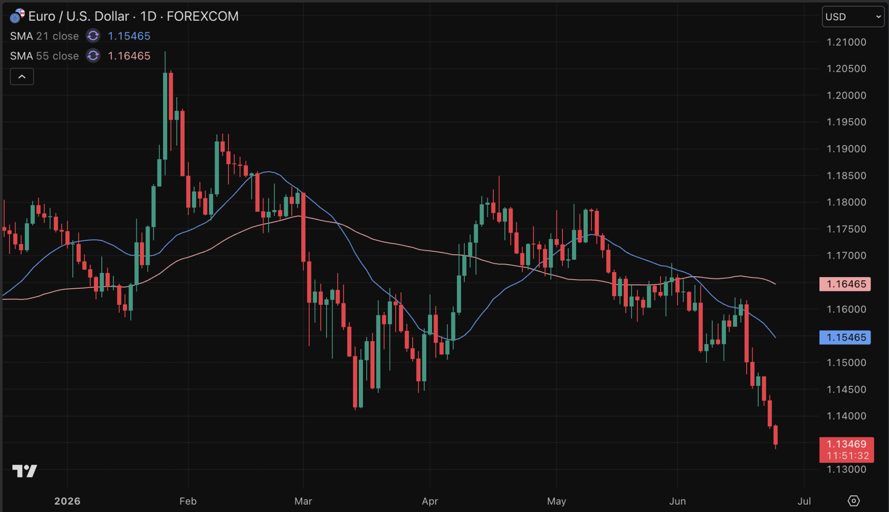
Task: Click the Feb label on the time axis
Action: (188, 501)
